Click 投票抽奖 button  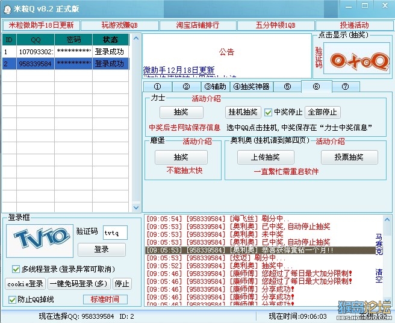click(x=349, y=157)
